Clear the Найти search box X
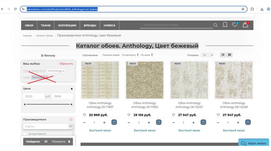Viewport: 271px width, 151px height. pos(70,127)
